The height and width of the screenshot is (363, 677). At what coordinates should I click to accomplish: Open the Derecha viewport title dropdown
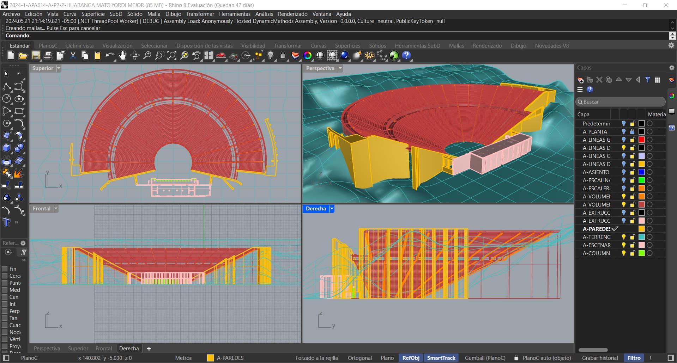pyautogui.click(x=332, y=209)
